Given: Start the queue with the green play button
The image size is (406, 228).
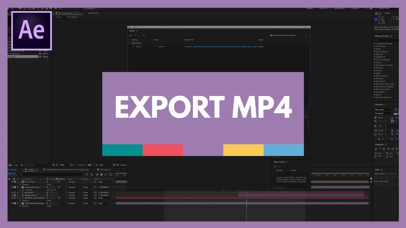Looking at the screenshot, I should 307,35.
